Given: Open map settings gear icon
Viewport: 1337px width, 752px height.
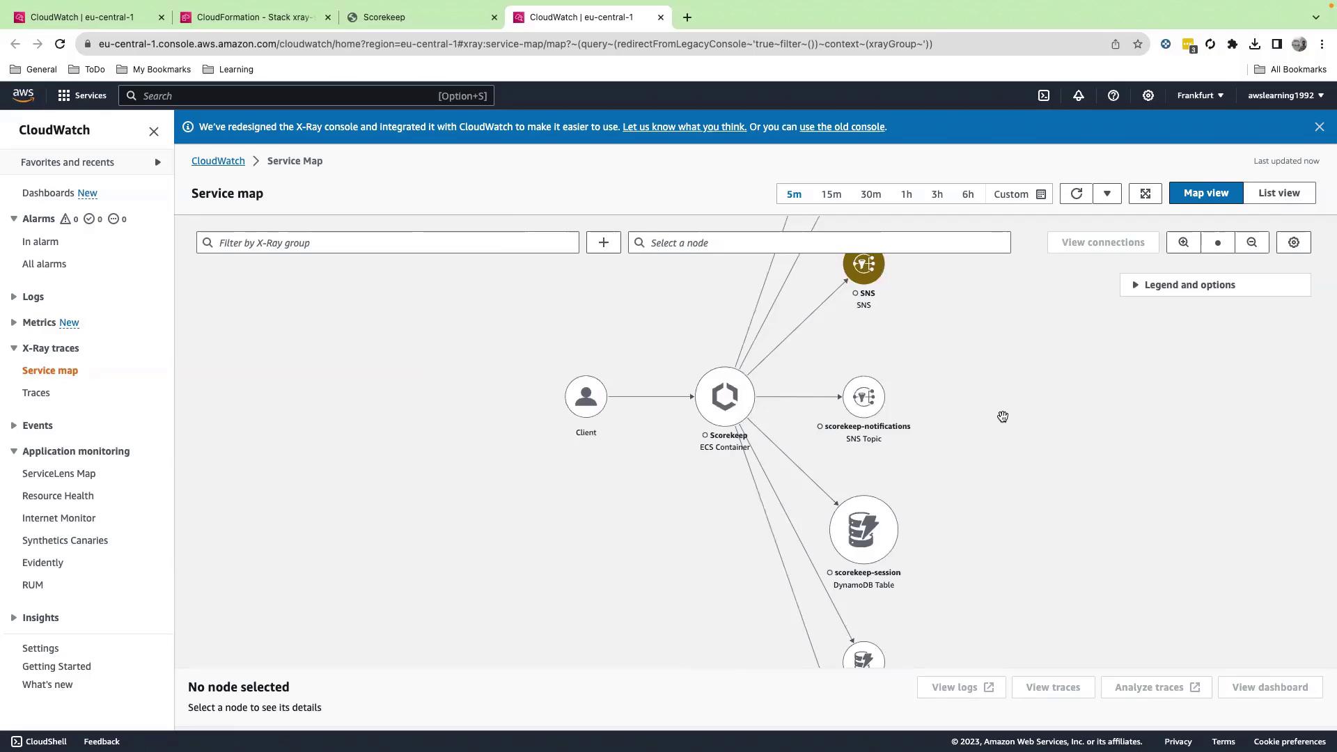Looking at the screenshot, I should coord(1293,242).
